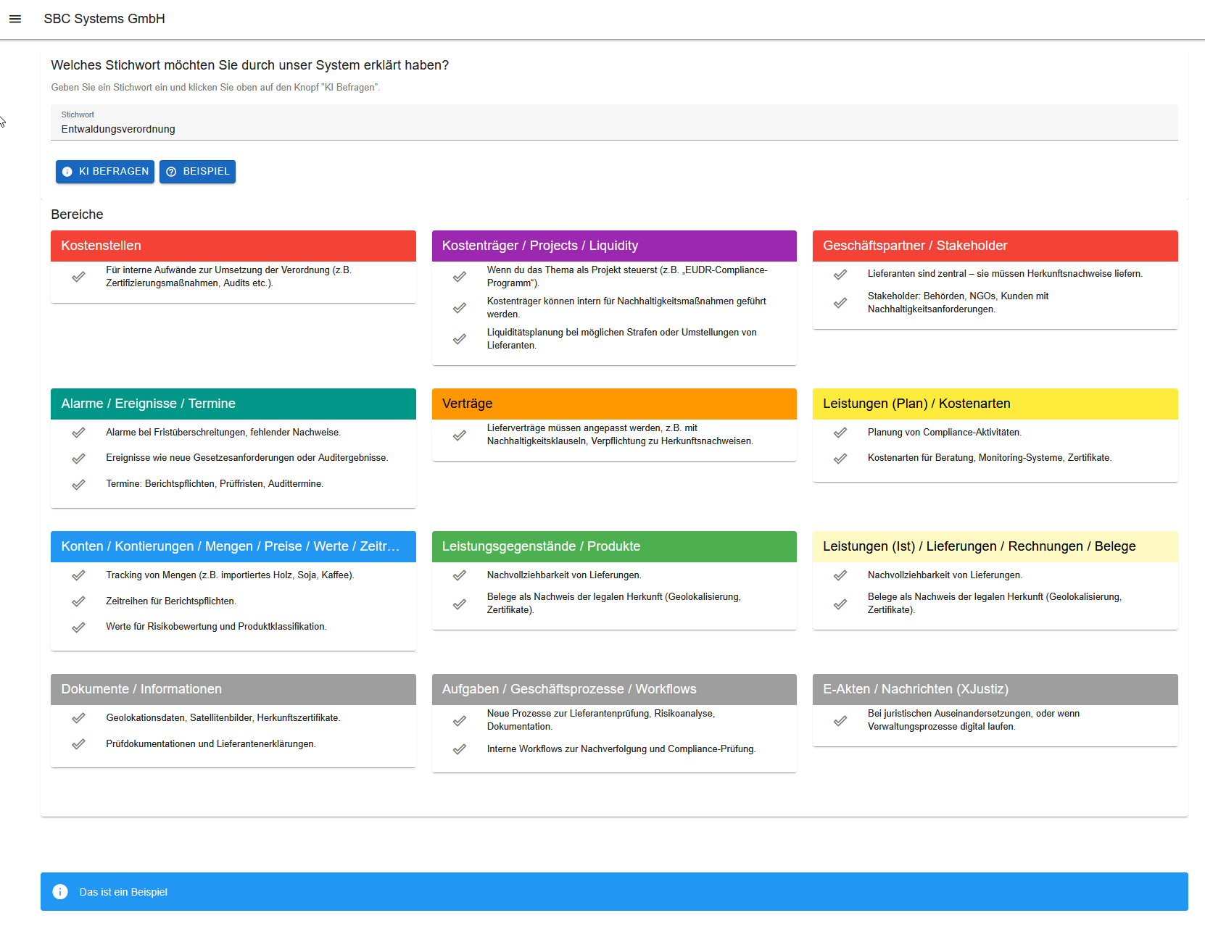This screenshot has width=1205, height=934.
Task: Click the question mark icon on the BEISPIEL button
Action: tap(171, 172)
